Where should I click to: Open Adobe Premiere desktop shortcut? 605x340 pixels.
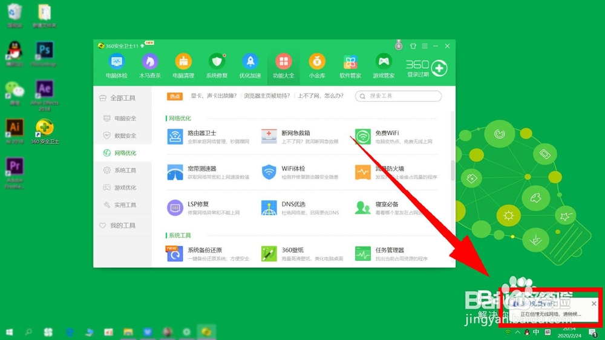coord(15,173)
